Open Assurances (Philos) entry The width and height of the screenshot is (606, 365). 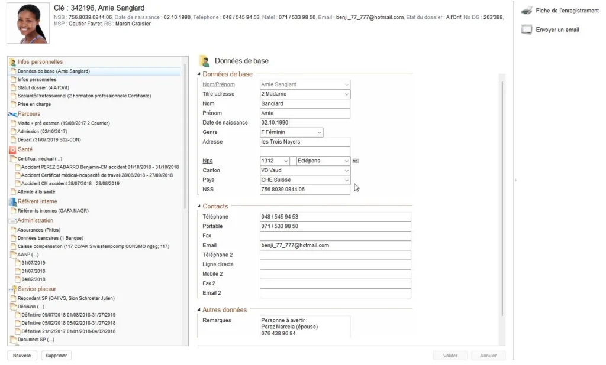point(38,230)
